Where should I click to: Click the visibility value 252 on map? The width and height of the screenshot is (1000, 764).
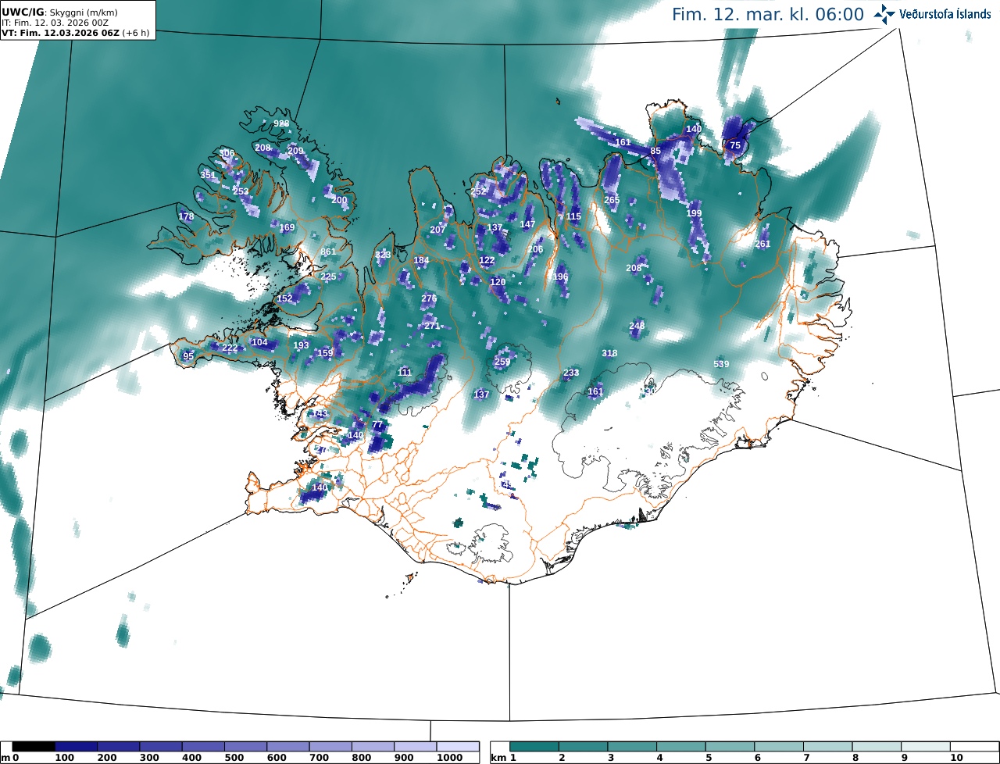click(x=478, y=191)
